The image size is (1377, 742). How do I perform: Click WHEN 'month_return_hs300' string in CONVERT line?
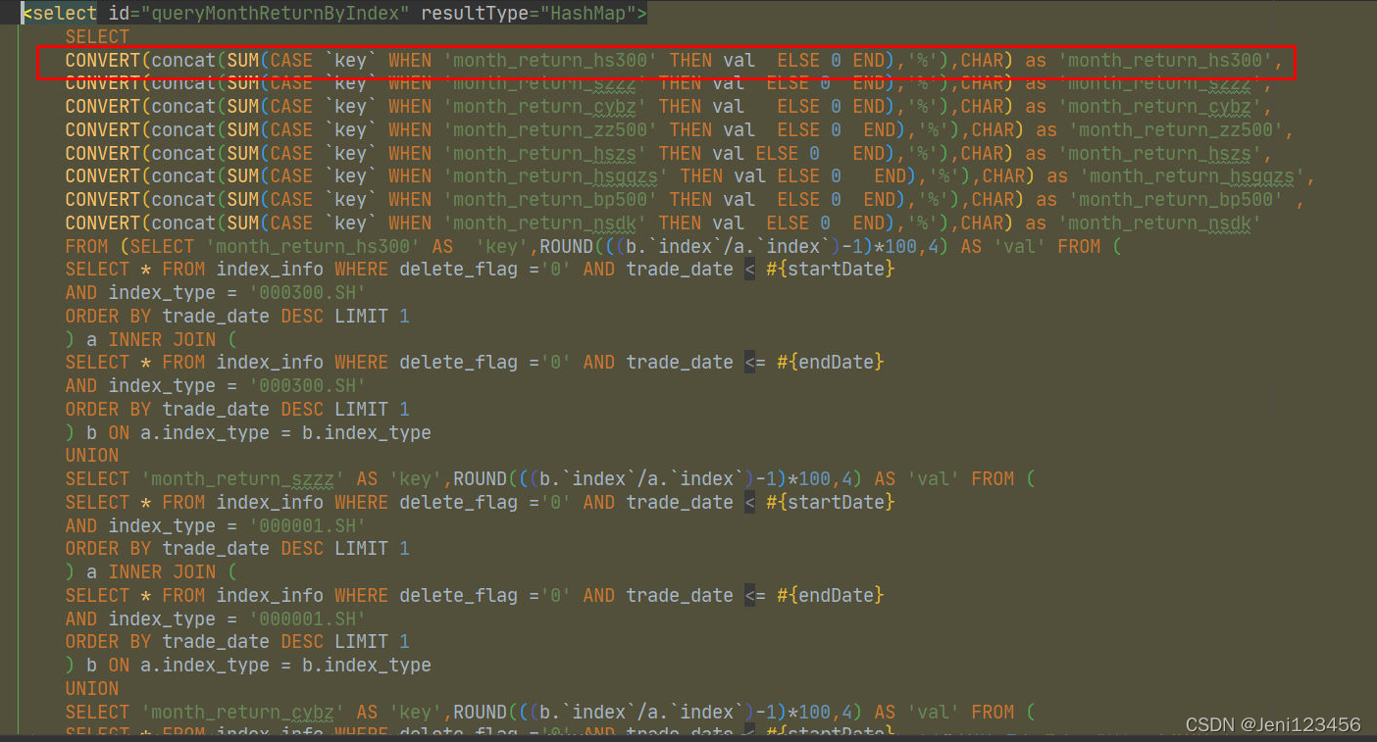point(550,61)
